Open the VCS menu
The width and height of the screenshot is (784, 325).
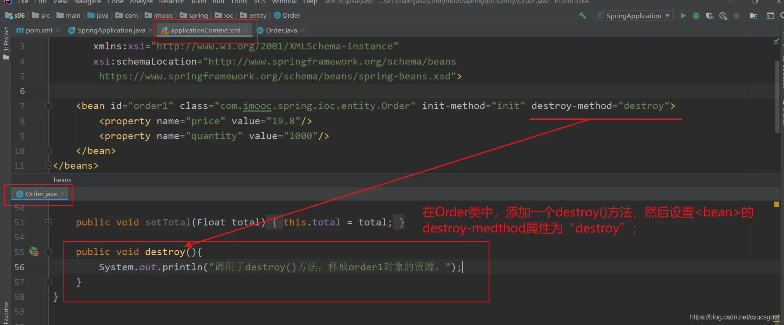point(260,2)
